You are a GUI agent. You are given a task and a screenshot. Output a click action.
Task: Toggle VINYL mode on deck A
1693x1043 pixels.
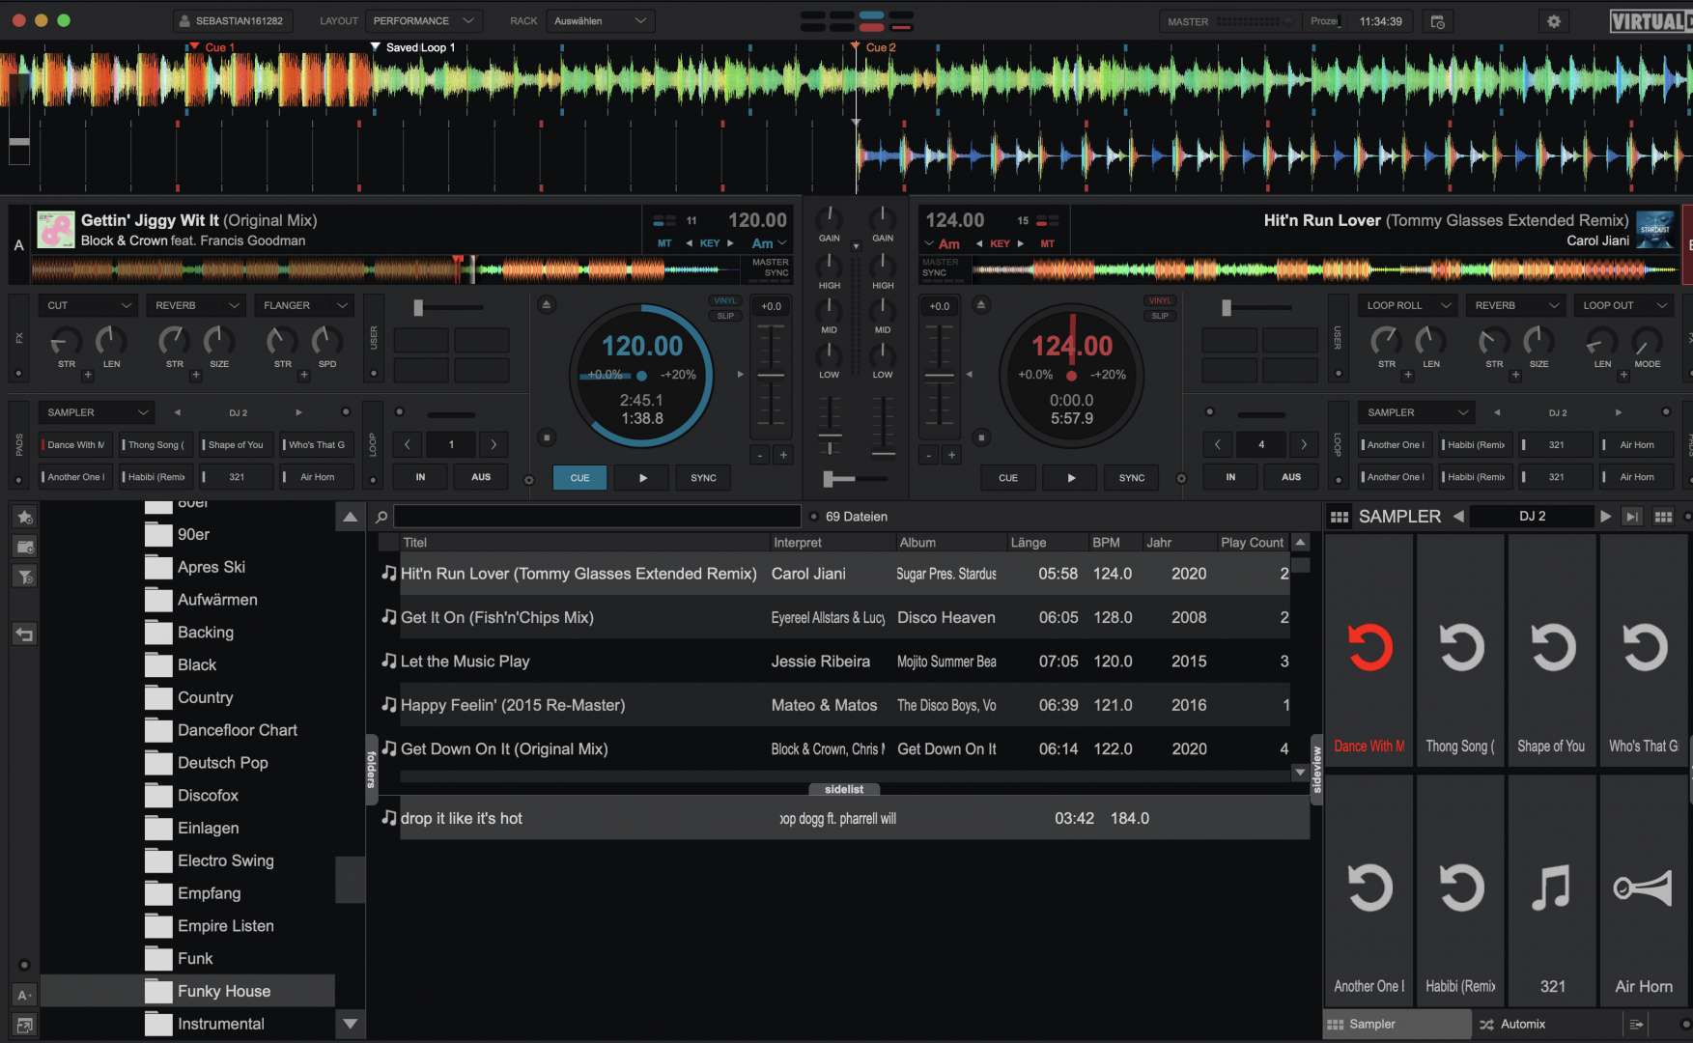725,301
